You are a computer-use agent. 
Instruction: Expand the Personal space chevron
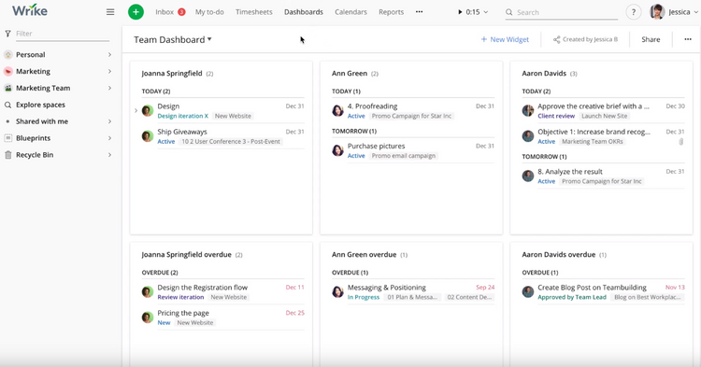[109, 54]
